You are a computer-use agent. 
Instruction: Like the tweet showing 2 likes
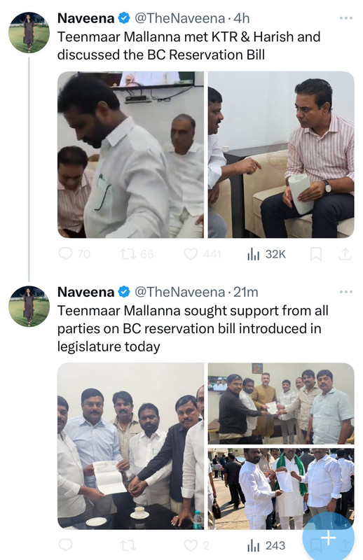point(196,545)
